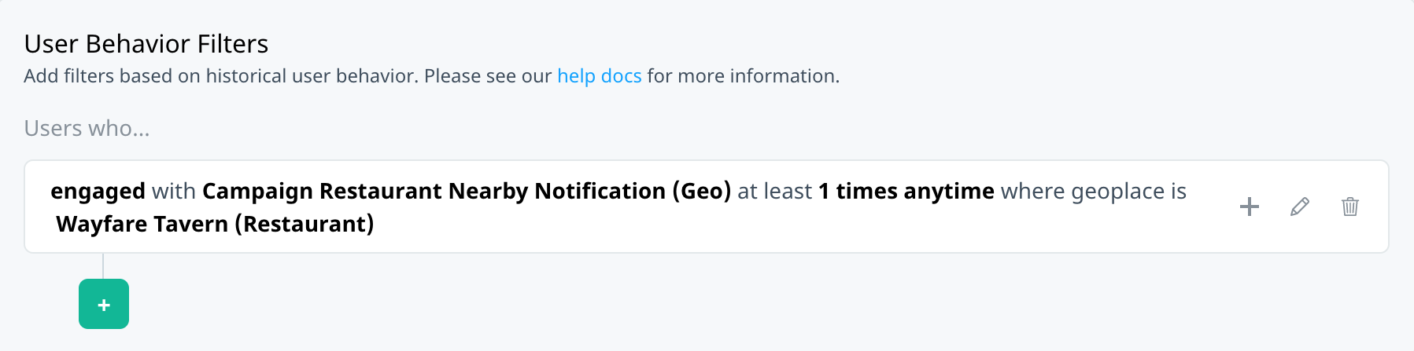Click the connector line below the filter card
Viewport: 1414px width, 351px height.
click(x=103, y=266)
